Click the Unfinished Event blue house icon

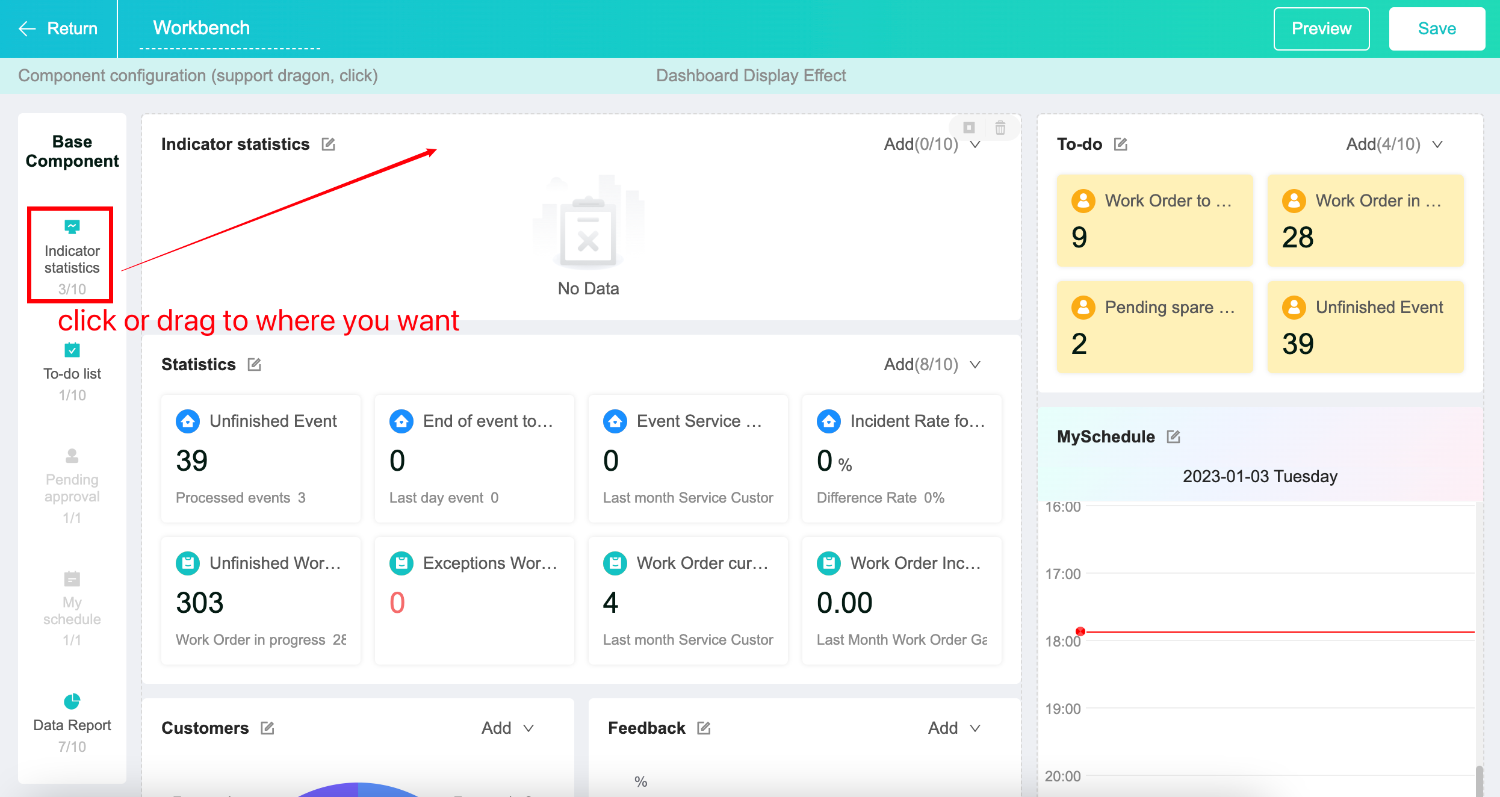pyautogui.click(x=188, y=421)
